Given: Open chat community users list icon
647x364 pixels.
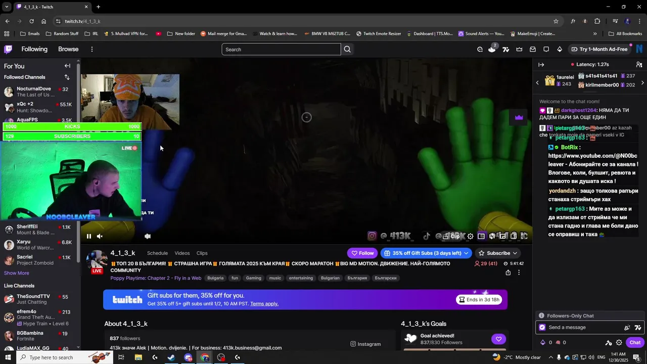Looking at the screenshot, I should click(639, 65).
